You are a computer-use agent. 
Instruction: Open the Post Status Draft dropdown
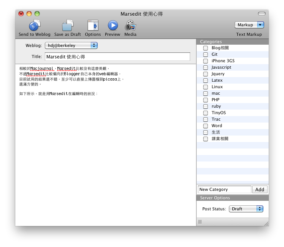tap(246, 209)
